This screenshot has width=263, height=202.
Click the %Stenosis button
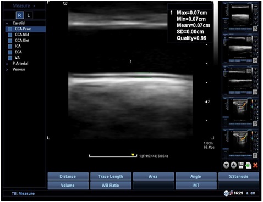tap(238, 176)
